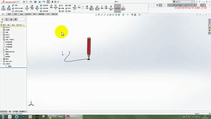Expand the 实体(1) node in the feature tree

click(1, 35)
